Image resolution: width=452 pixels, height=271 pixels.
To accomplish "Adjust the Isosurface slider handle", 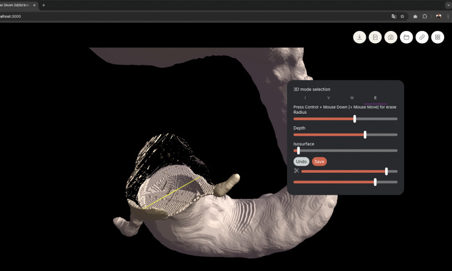I will point(299,150).
